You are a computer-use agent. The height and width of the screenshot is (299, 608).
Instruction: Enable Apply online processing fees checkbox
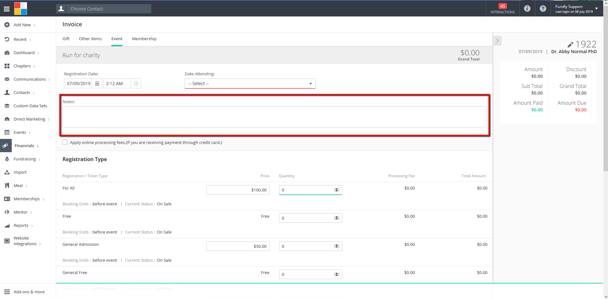65,142
